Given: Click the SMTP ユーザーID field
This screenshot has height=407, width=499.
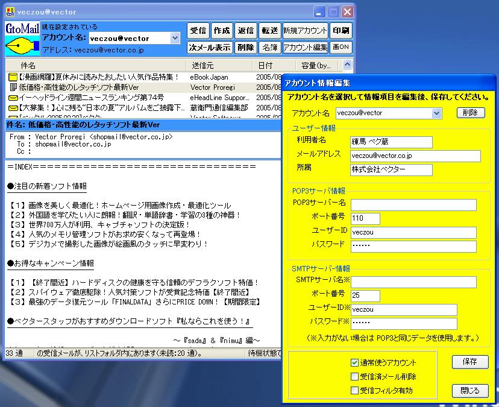Looking at the screenshot, I should 404,309.
